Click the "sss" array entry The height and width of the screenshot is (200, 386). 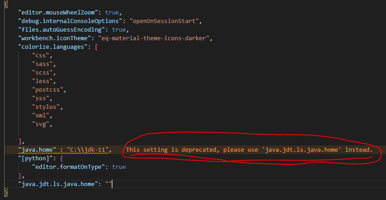click(41, 98)
